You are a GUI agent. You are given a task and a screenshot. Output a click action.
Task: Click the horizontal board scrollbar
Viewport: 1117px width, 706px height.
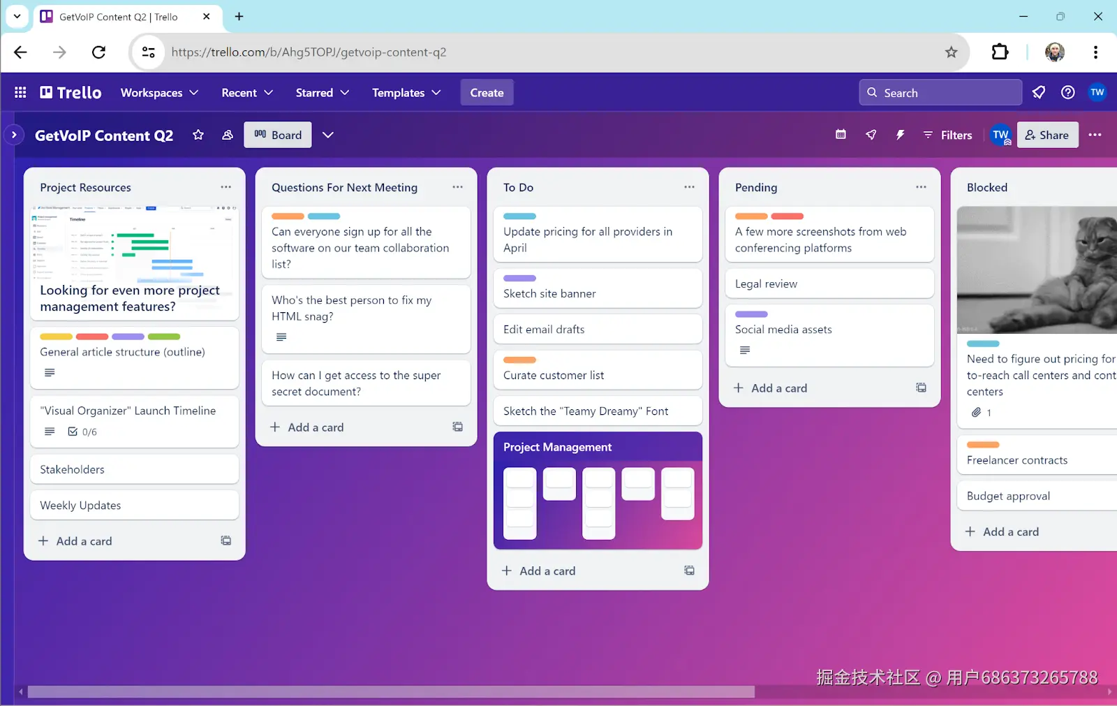[x=391, y=692]
